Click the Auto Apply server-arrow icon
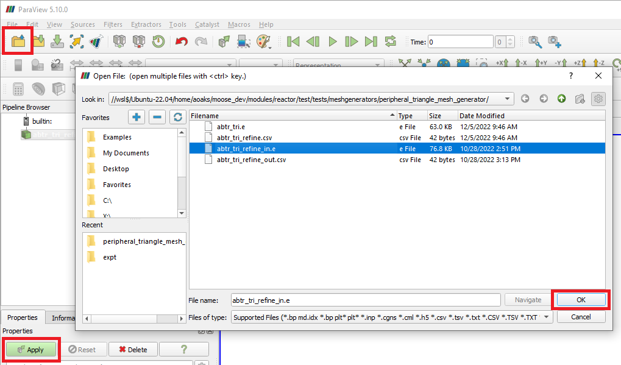 pos(224,41)
